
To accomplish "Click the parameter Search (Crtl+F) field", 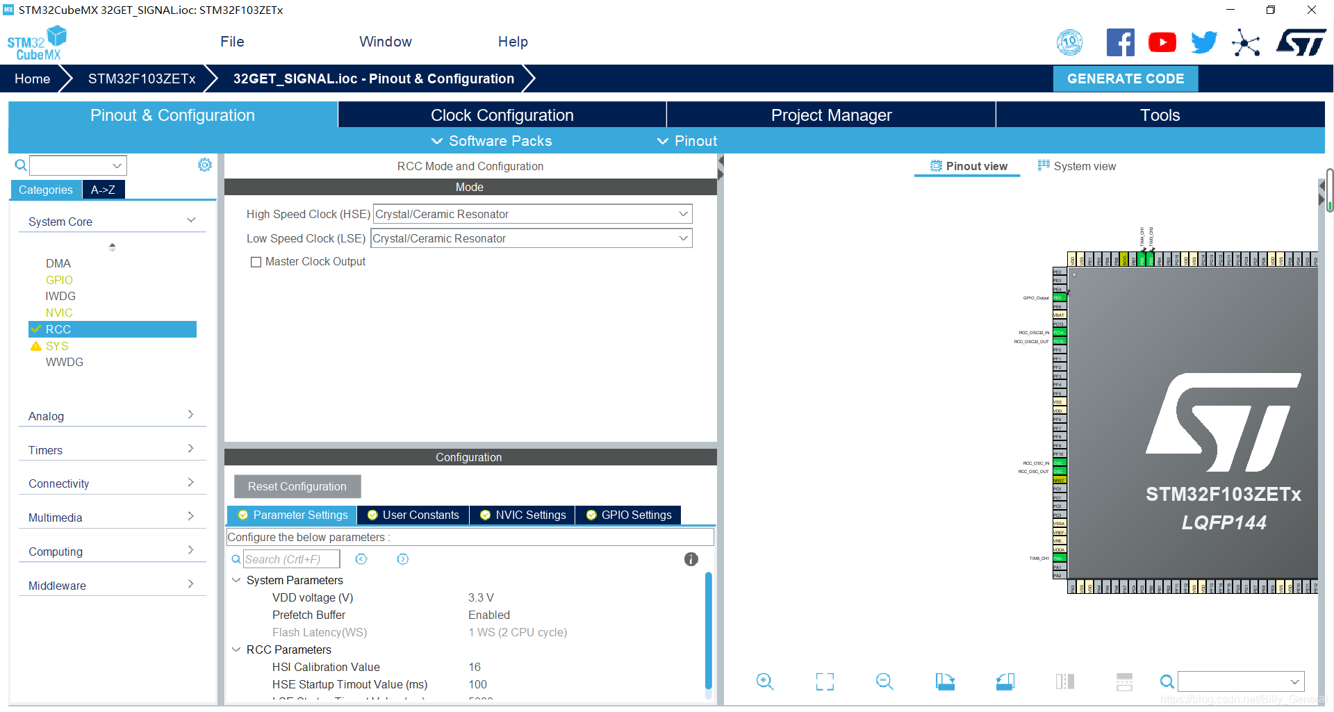I will pyautogui.click(x=291, y=559).
